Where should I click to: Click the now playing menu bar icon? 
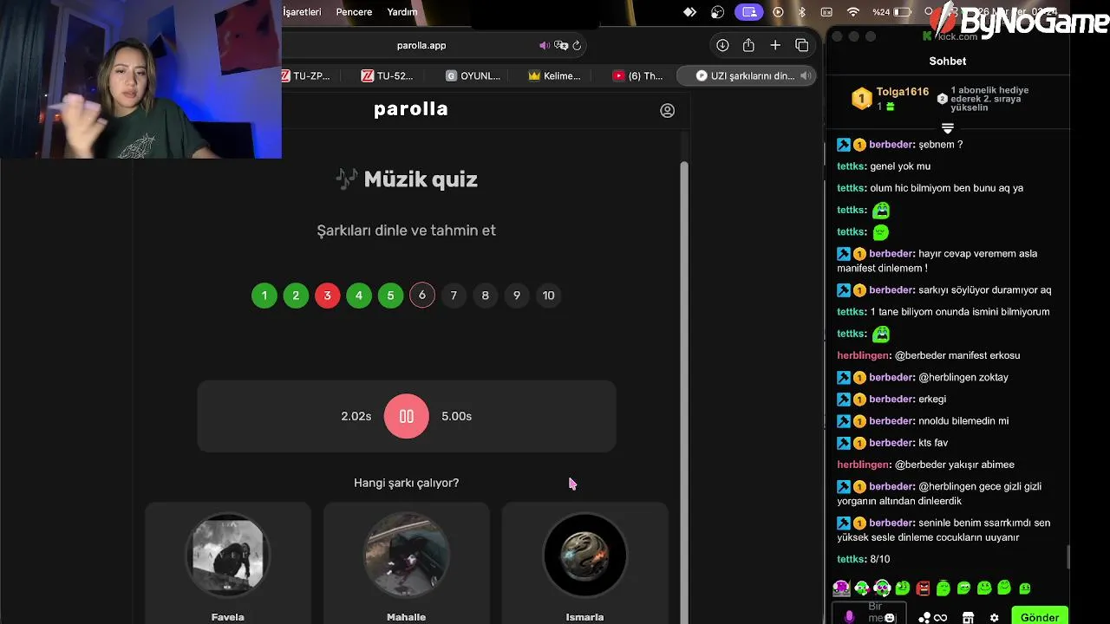[x=778, y=12]
